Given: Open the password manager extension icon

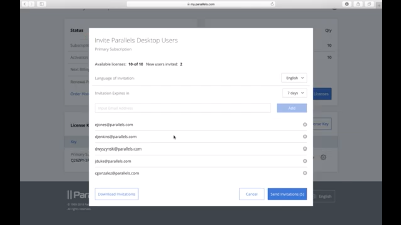Looking at the screenshot, I should 347,4.
